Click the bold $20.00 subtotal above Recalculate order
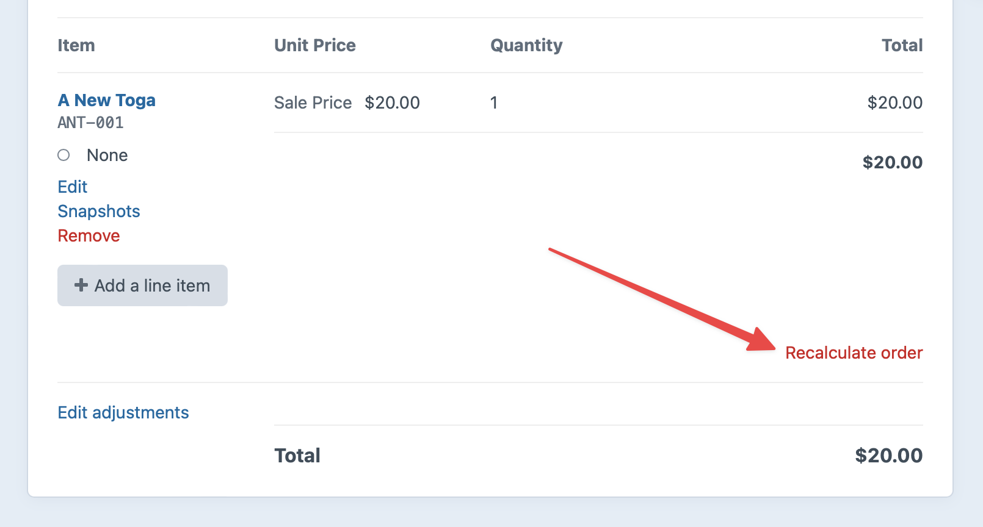The image size is (983, 527). (892, 162)
